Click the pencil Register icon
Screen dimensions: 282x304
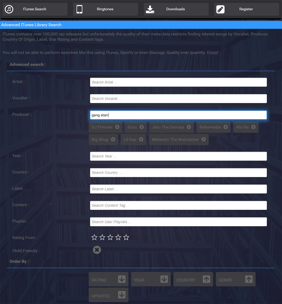[x=221, y=9]
